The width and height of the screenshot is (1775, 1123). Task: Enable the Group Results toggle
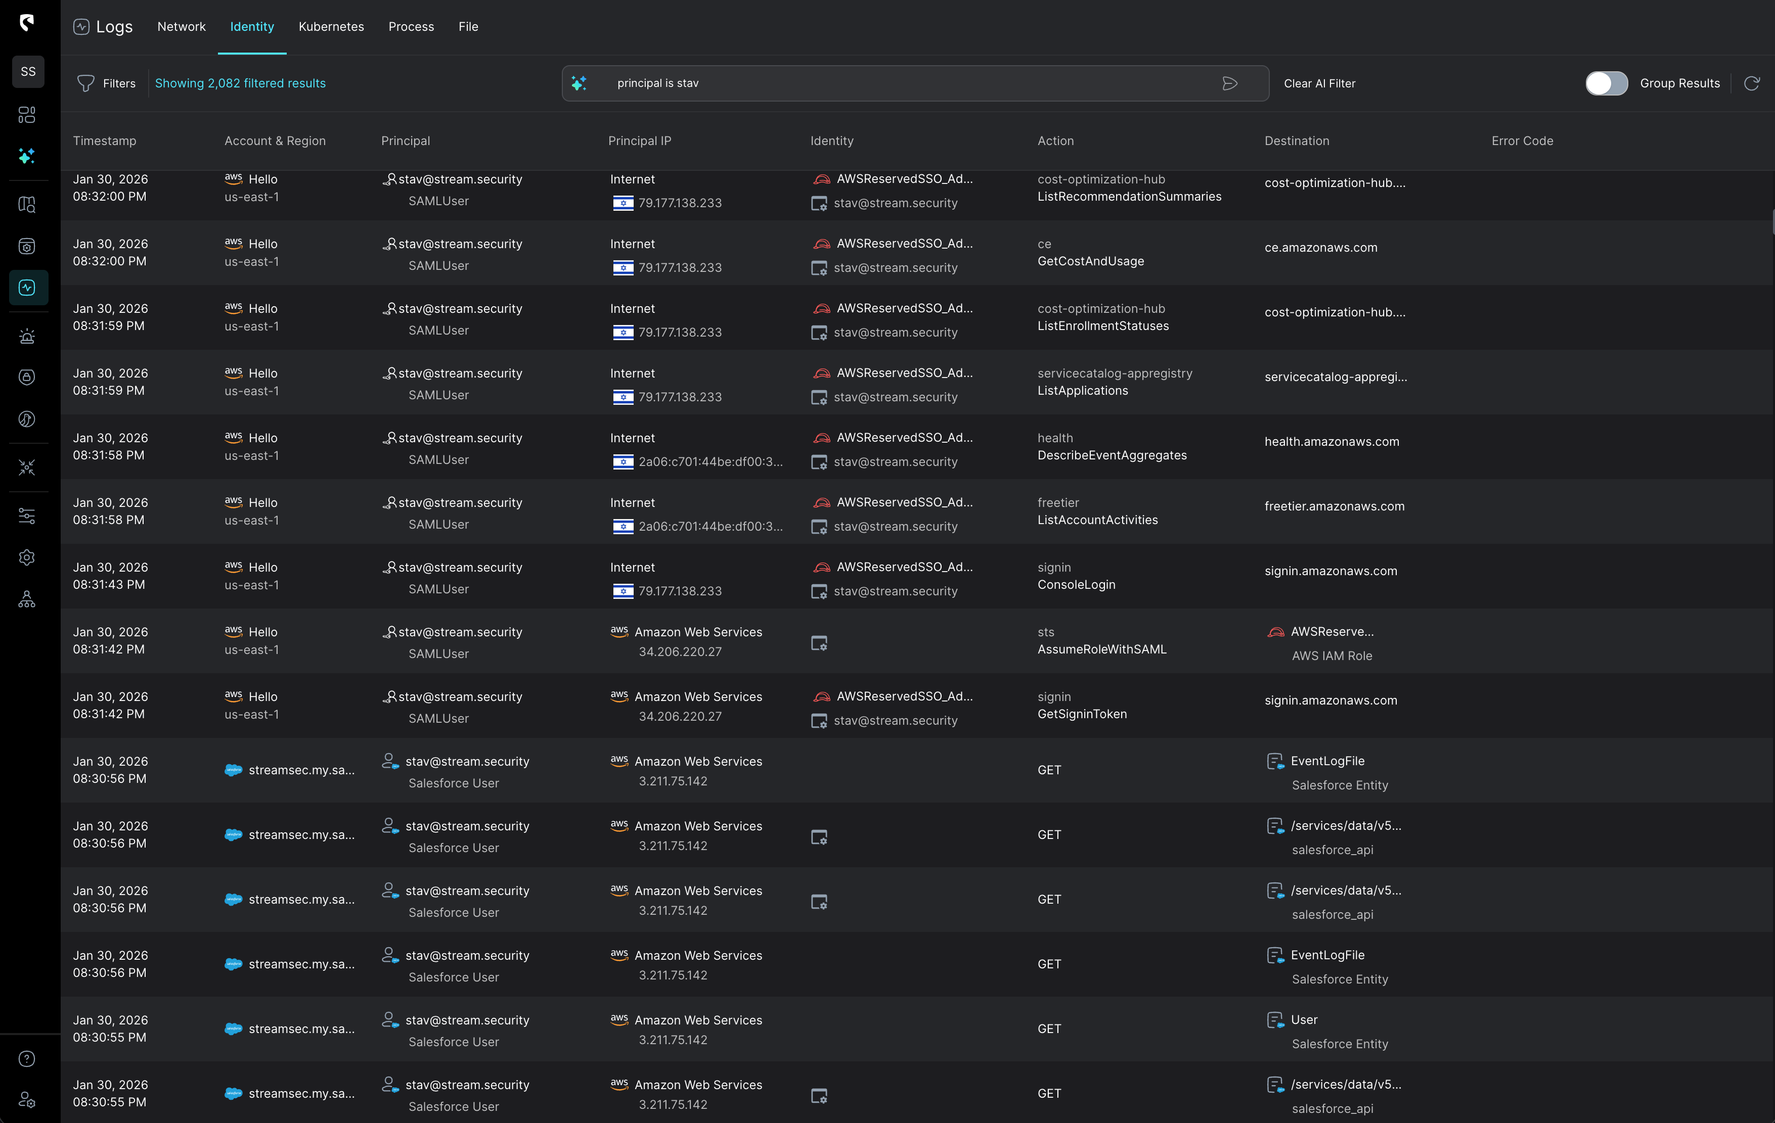(x=1606, y=83)
